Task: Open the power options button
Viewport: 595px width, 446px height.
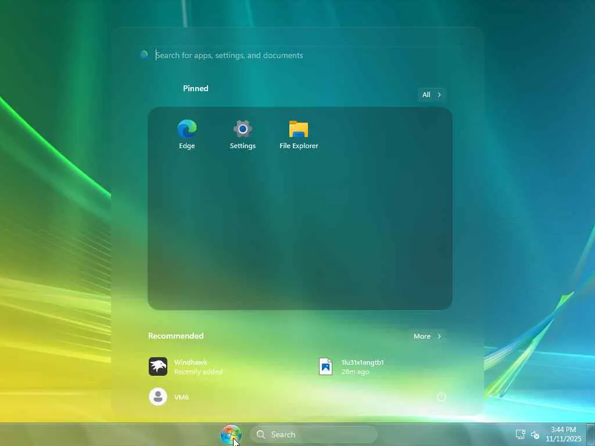Action: [441, 397]
